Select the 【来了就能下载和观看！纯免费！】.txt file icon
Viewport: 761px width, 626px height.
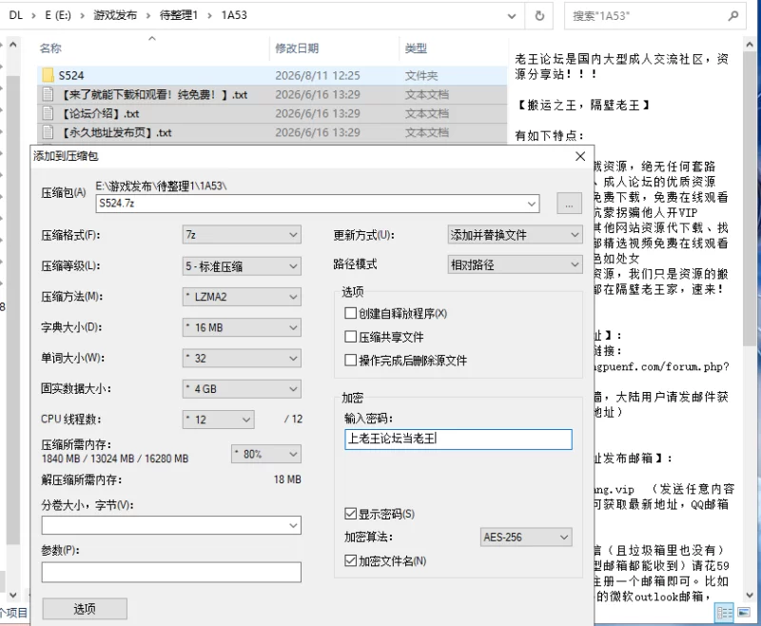(x=48, y=94)
